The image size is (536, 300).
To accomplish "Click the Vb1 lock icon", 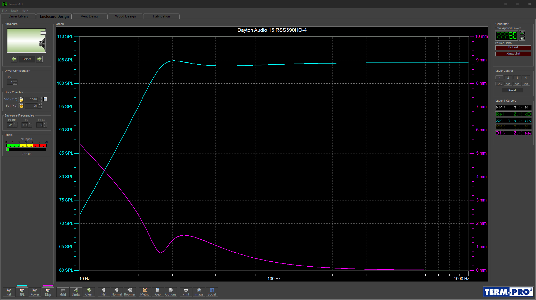I will pyautogui.click(x=21, y=99).
